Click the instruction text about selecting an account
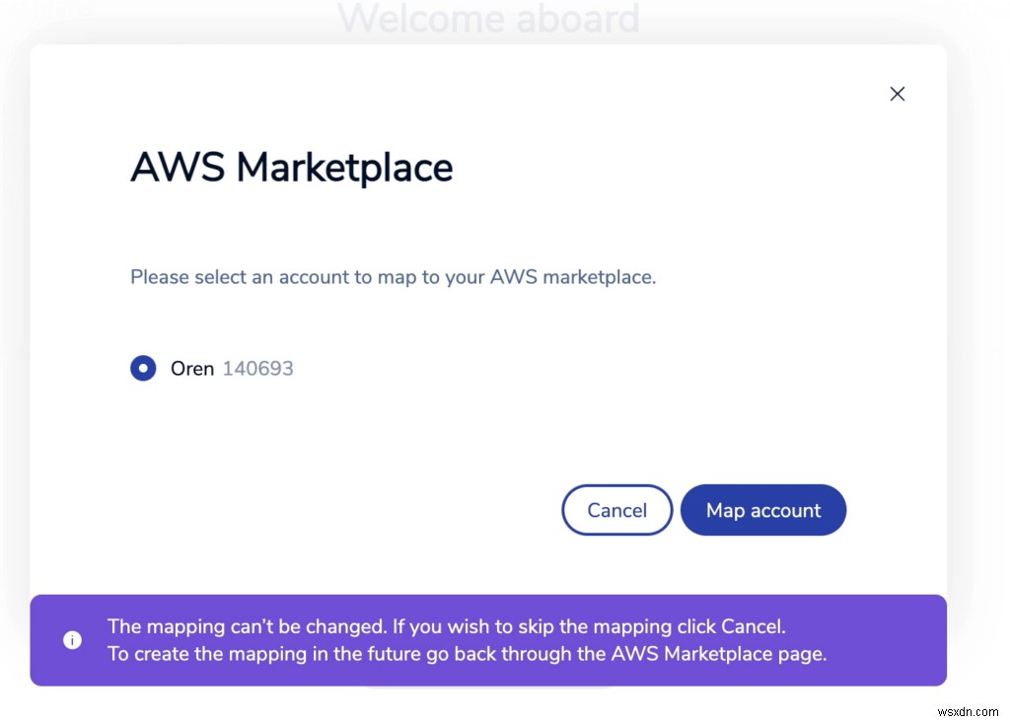The image size is (1010, 722). tap(393, 277)
